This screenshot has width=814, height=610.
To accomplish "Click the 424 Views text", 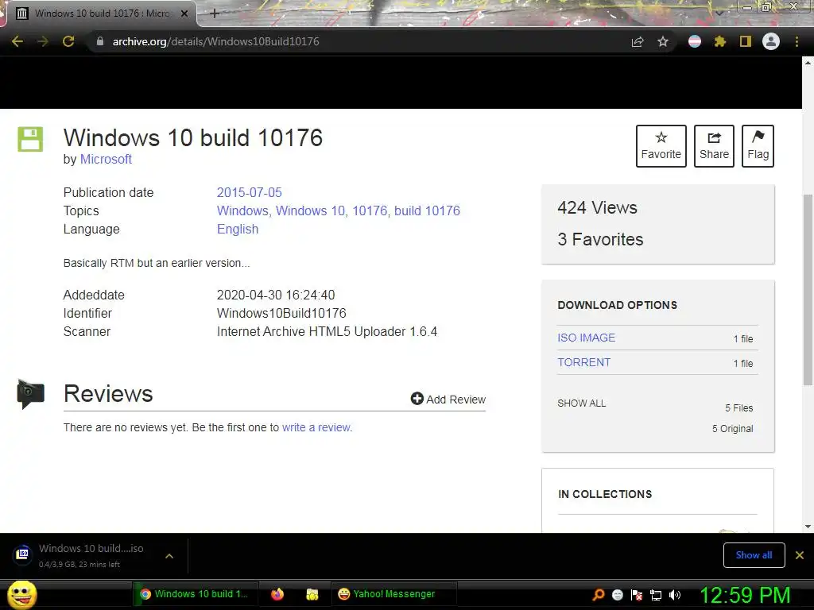I will coord(597,207).
